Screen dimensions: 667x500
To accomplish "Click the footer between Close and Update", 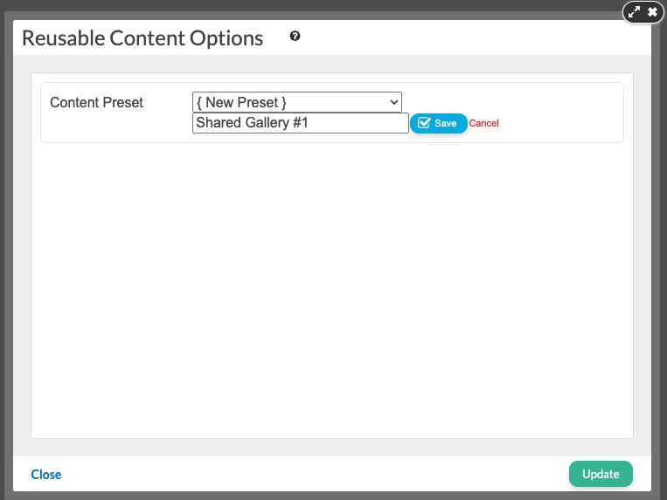I will [315, 475].
